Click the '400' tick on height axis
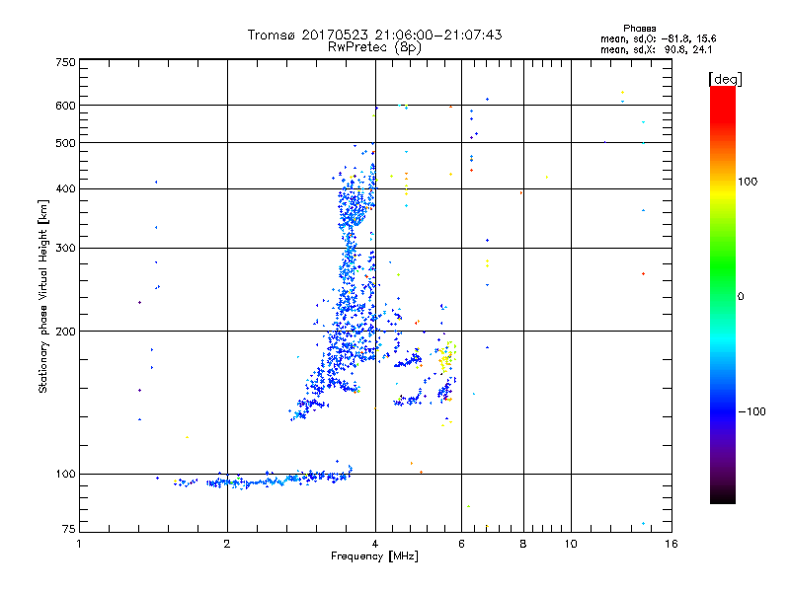Image resolution: width=790 pixels, height=592 pixels. pyautogui.click(x=65, y=189)
